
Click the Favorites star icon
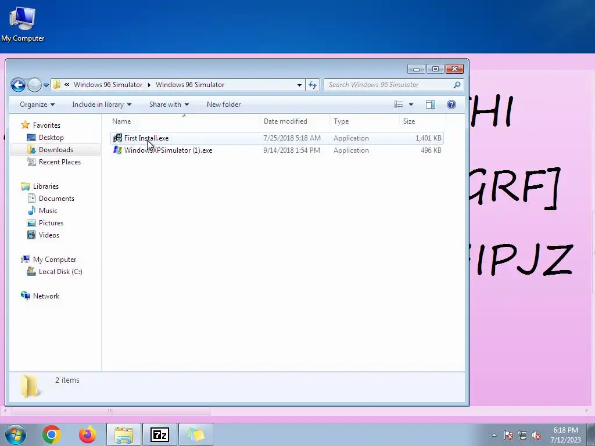(x=26, y=125)
